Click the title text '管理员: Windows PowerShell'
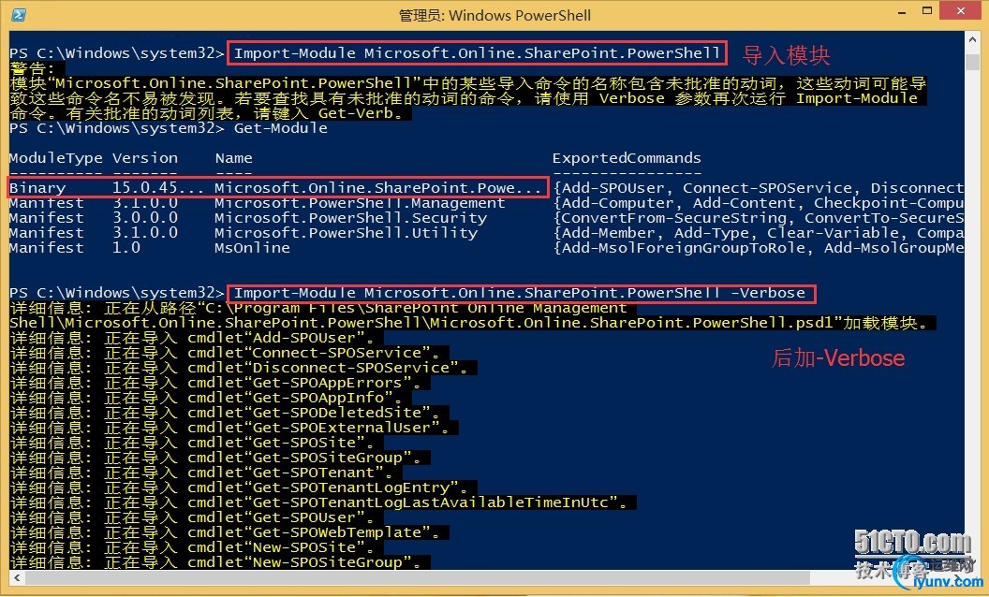This screenshot has height=597, width=989. tap(494, 15)
